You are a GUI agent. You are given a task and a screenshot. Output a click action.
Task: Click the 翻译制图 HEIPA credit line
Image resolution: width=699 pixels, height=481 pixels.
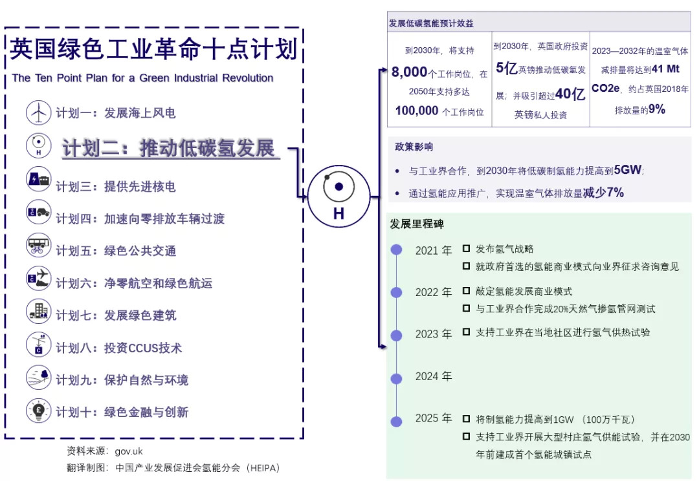tap(173, 468)
